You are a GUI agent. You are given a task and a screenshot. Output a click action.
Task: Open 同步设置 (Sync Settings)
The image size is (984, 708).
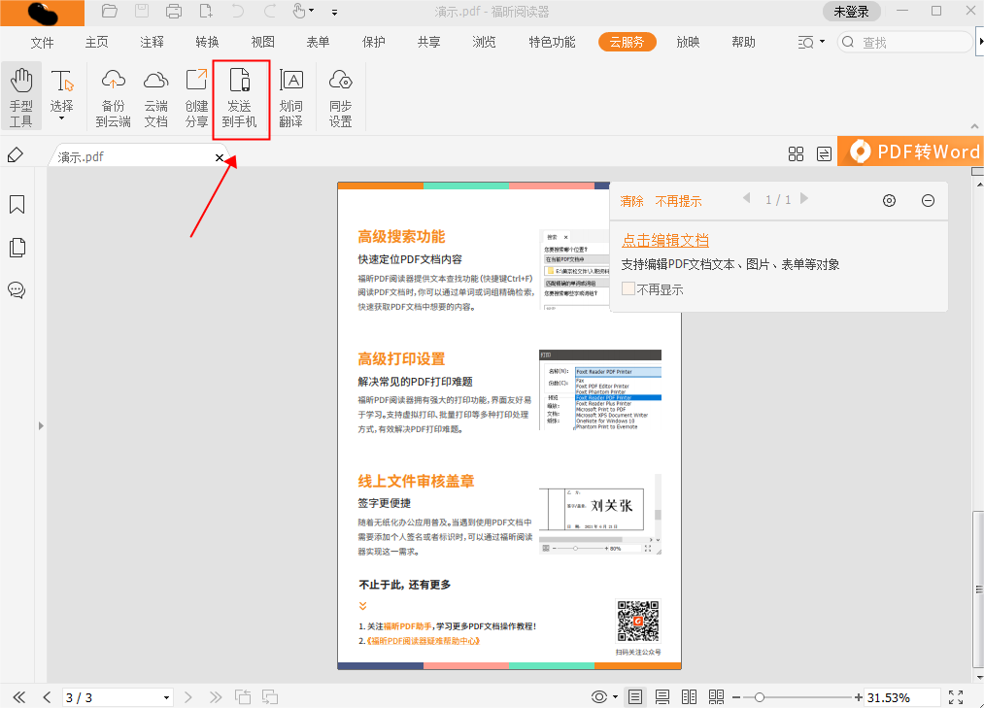tap(340, 96)
